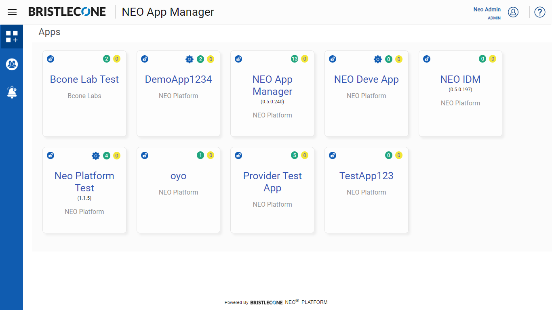
Task: Open the NEO Deve App
Action: click(x=367, y=80)
